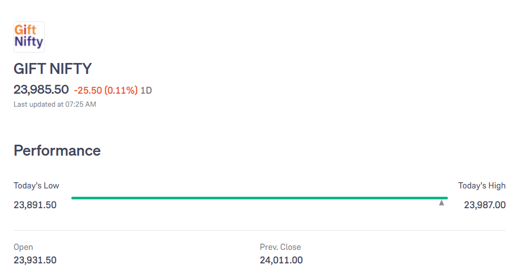Click the gray triangle price marker
This screenshot has height=279, width=528.
[x=442, y=203]
